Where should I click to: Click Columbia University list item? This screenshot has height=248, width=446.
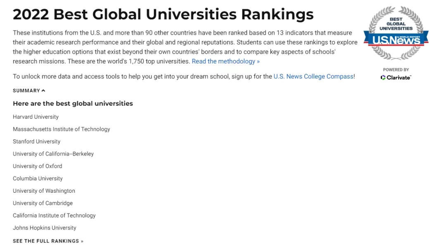point(38,178)
